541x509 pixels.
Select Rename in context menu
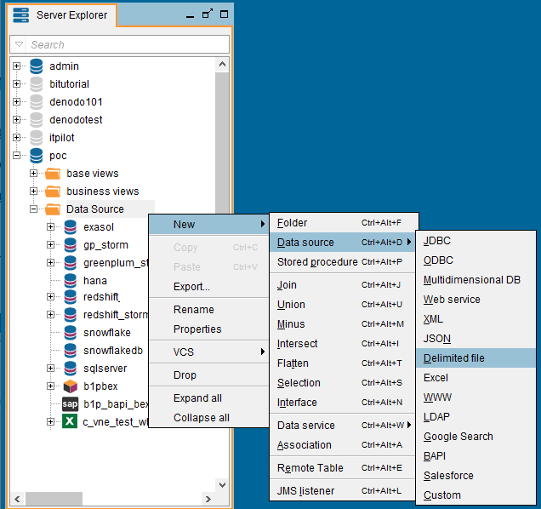click(x=208, y=310)
